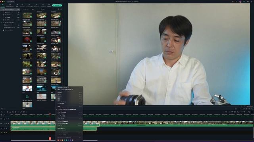Viewport: 254px width, 142px height.
Task: Lock video track 1 with its lock icon
Action: click(4, 124)
